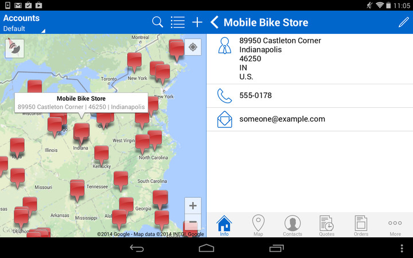413x258 pixels.
Task: Select the map pin over Indiana
Action: pyautogui.click(x=81, y=133)
